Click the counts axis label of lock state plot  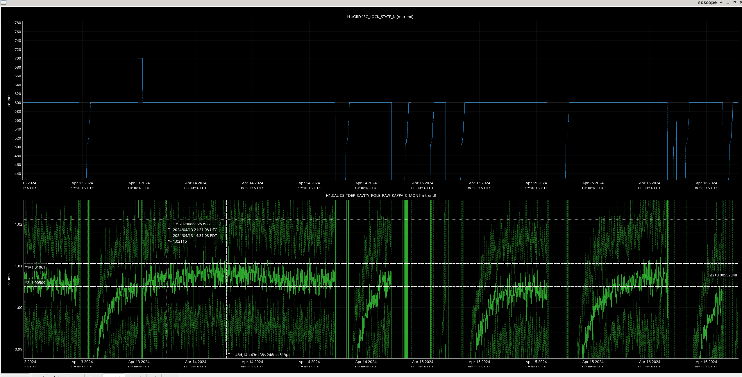click(x=9, y=101)
